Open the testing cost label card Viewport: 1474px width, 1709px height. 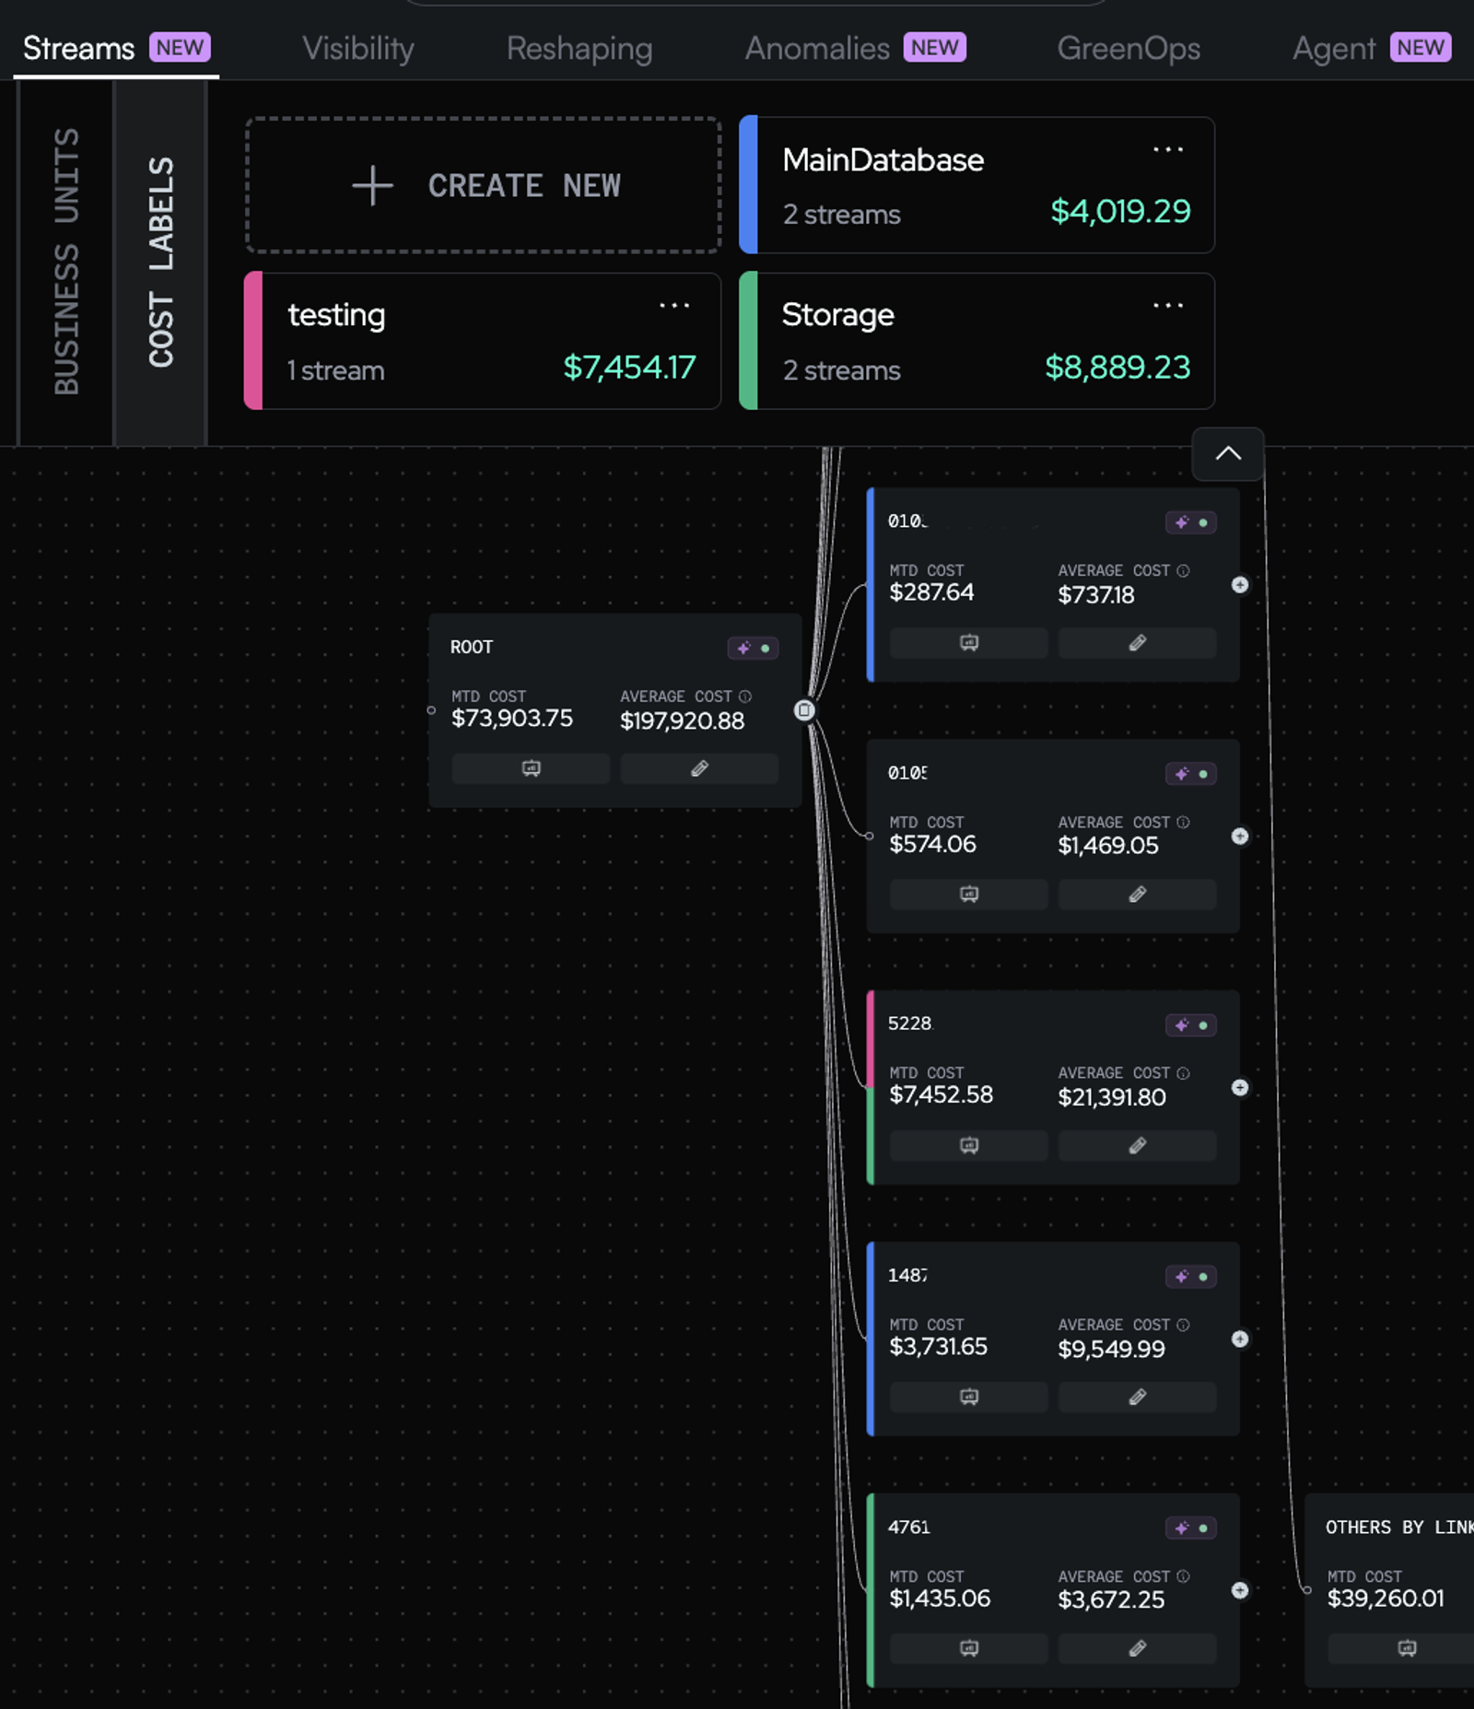coord(483,341)
